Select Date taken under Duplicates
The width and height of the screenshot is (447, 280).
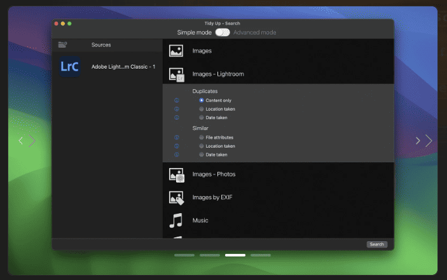click(202, 118)
